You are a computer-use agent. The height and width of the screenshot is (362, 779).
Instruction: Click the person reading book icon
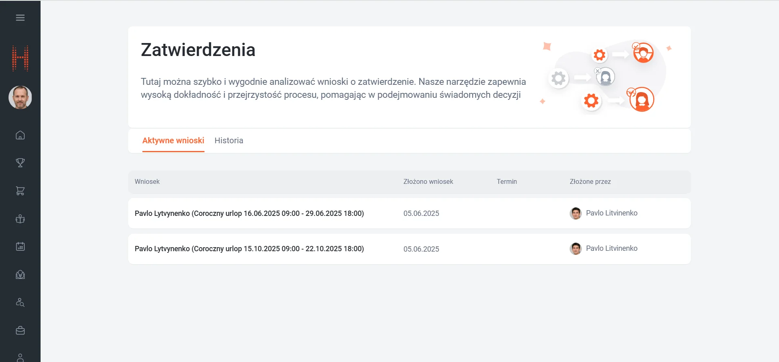[x=20, y=219]
